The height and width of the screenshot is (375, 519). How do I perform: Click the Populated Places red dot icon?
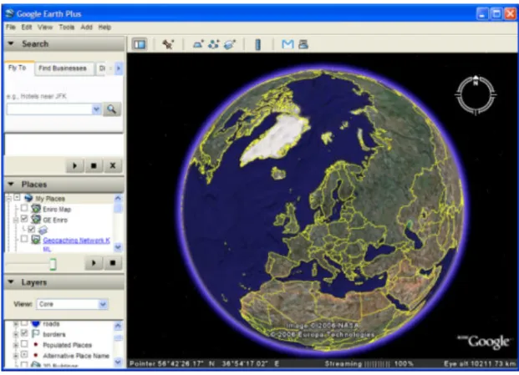36,345
